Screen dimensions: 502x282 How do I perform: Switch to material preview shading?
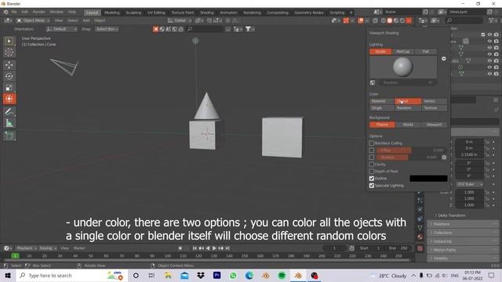tap(396, 20)
